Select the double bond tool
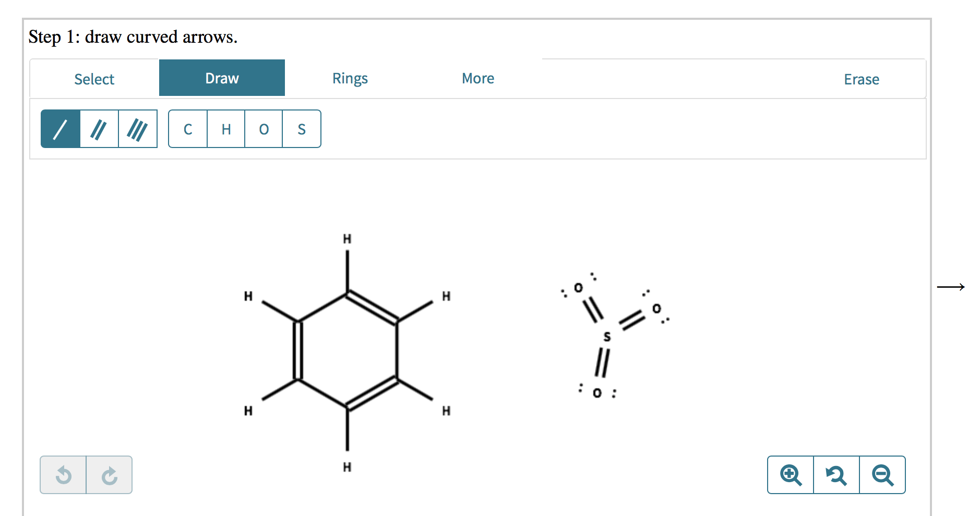Viewport: 980px width, 516px height. (99, 129)
